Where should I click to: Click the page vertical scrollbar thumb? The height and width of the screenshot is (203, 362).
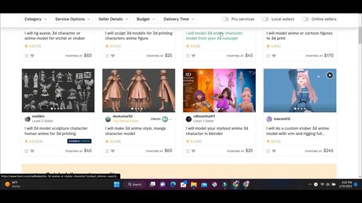[360, 35]
